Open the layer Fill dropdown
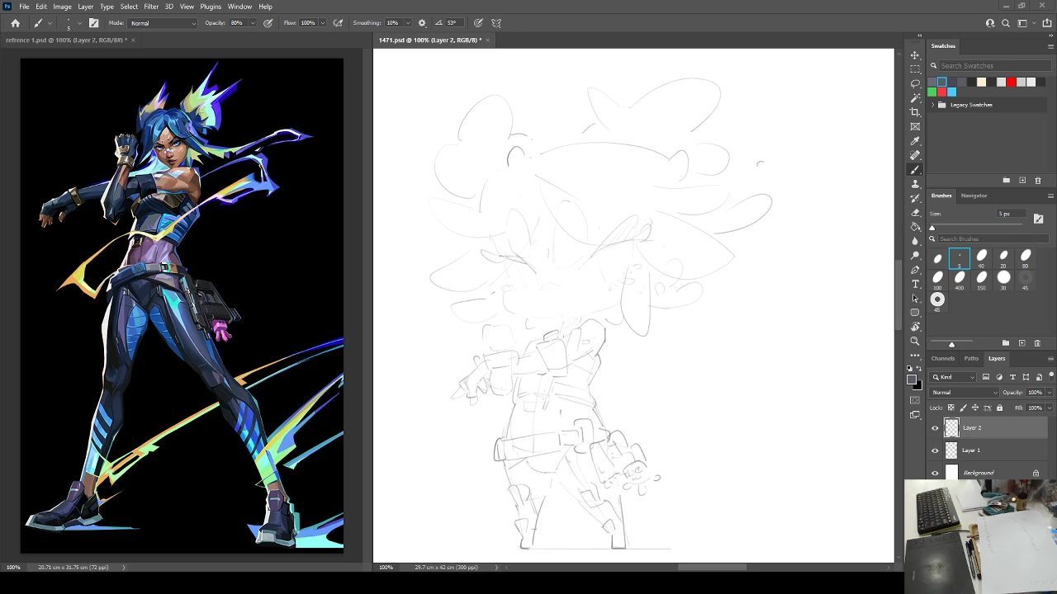Screen dimensions: 1057x594 tap(1050, 408)
